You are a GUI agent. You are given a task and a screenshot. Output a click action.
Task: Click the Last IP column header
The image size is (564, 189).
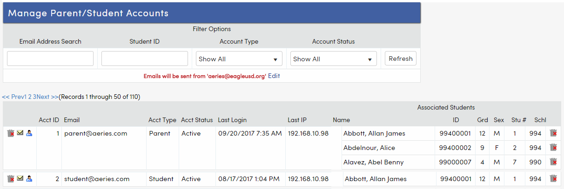[297, 120]
